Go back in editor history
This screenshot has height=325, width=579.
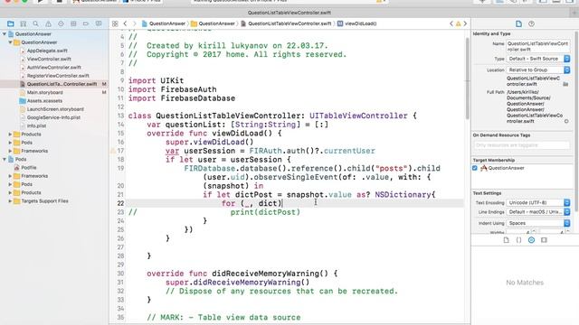125,23
